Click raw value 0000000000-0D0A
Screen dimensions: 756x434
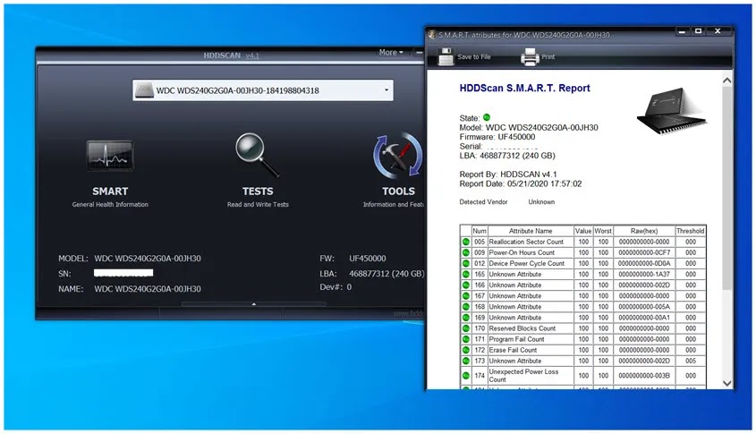[x=644, y=263]
